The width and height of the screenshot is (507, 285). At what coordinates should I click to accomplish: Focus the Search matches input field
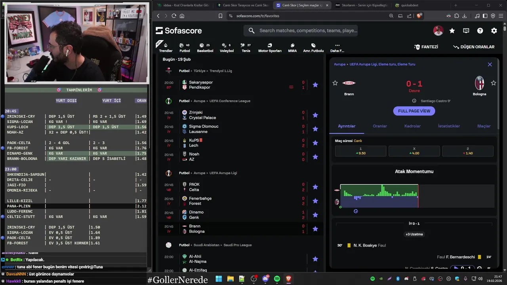point(301,30)
